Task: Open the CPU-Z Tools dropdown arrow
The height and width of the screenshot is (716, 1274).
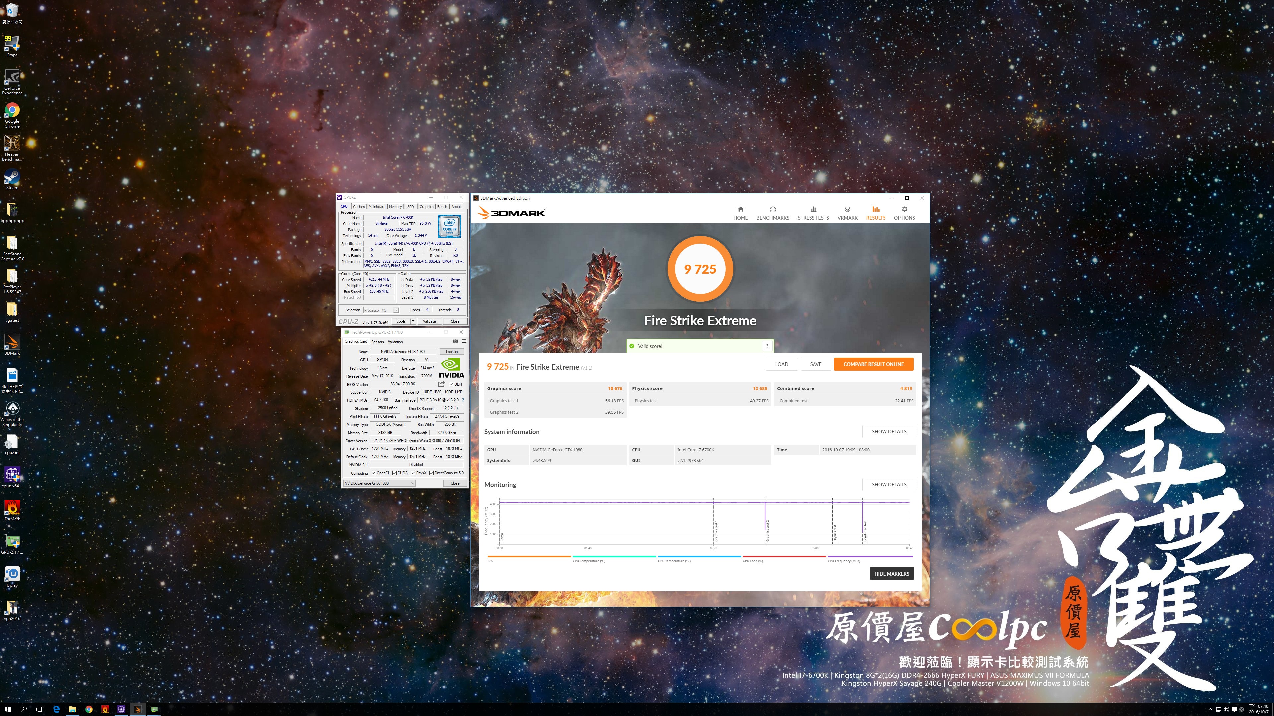Action: (413, 321)
